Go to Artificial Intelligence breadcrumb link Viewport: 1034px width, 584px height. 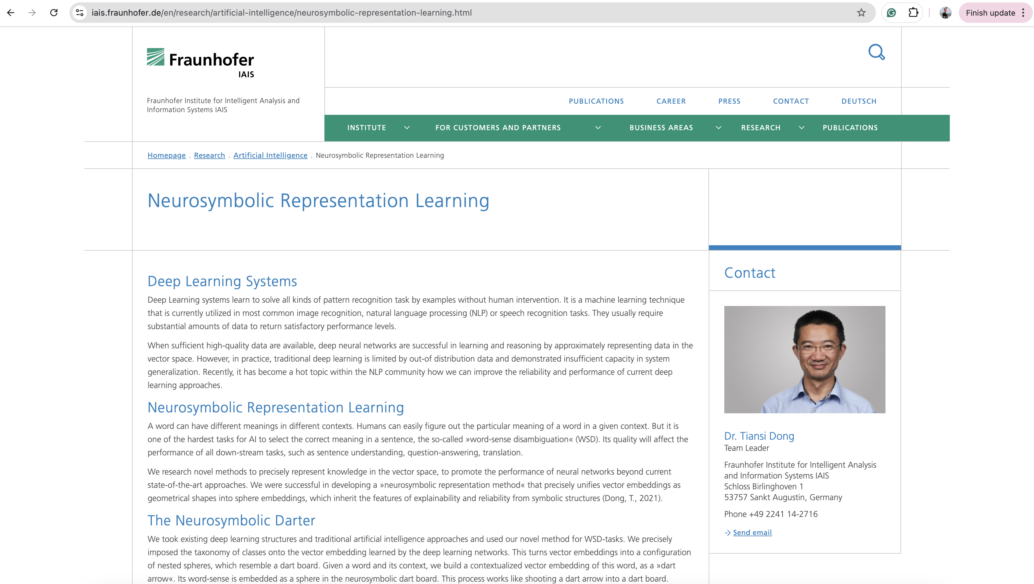(270, 155)
